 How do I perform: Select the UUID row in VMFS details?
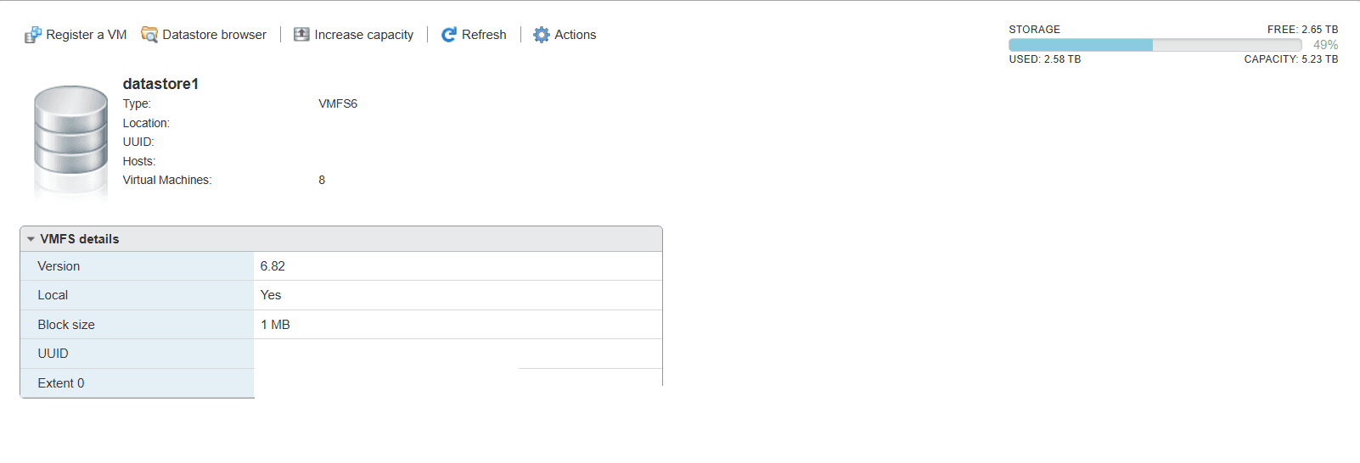[x=341, y=354]
